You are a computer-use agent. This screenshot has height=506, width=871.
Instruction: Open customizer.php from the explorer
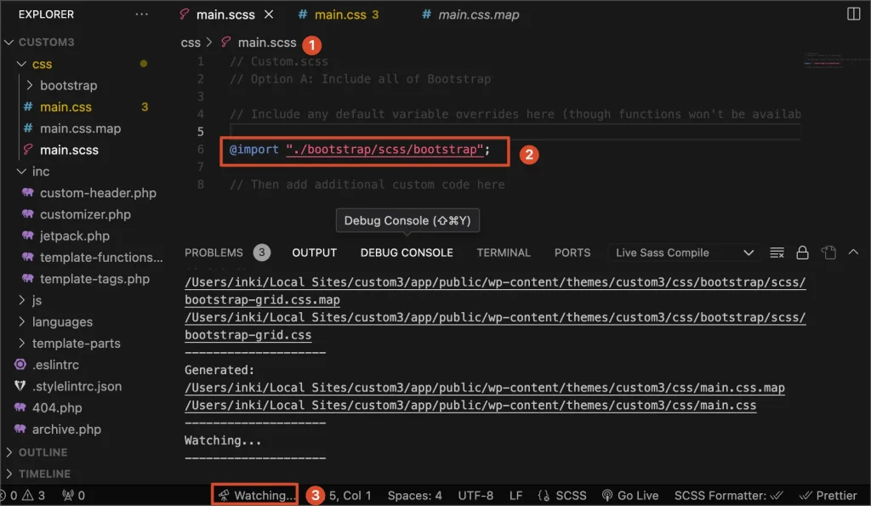point(85,214)
